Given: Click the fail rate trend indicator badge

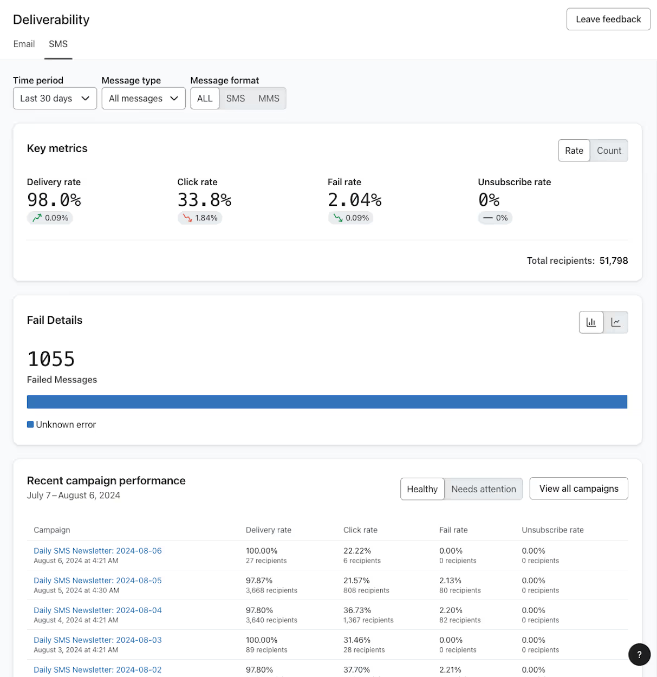Looking at the screenshot, I should pos(350,217).
